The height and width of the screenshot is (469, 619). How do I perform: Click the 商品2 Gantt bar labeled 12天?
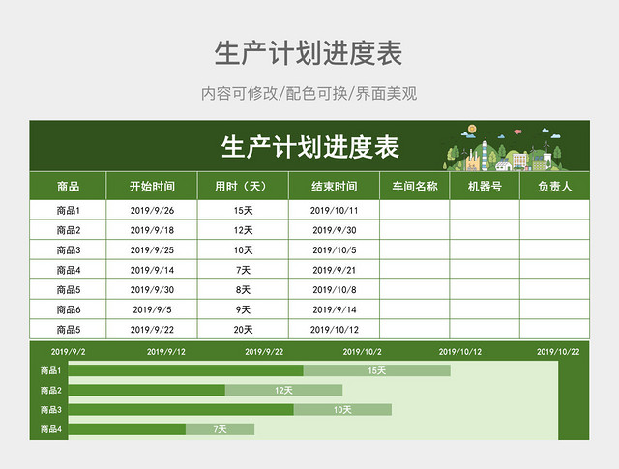(283, 390)
